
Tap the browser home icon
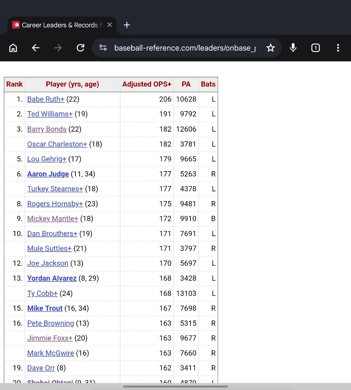click(13, 48)
